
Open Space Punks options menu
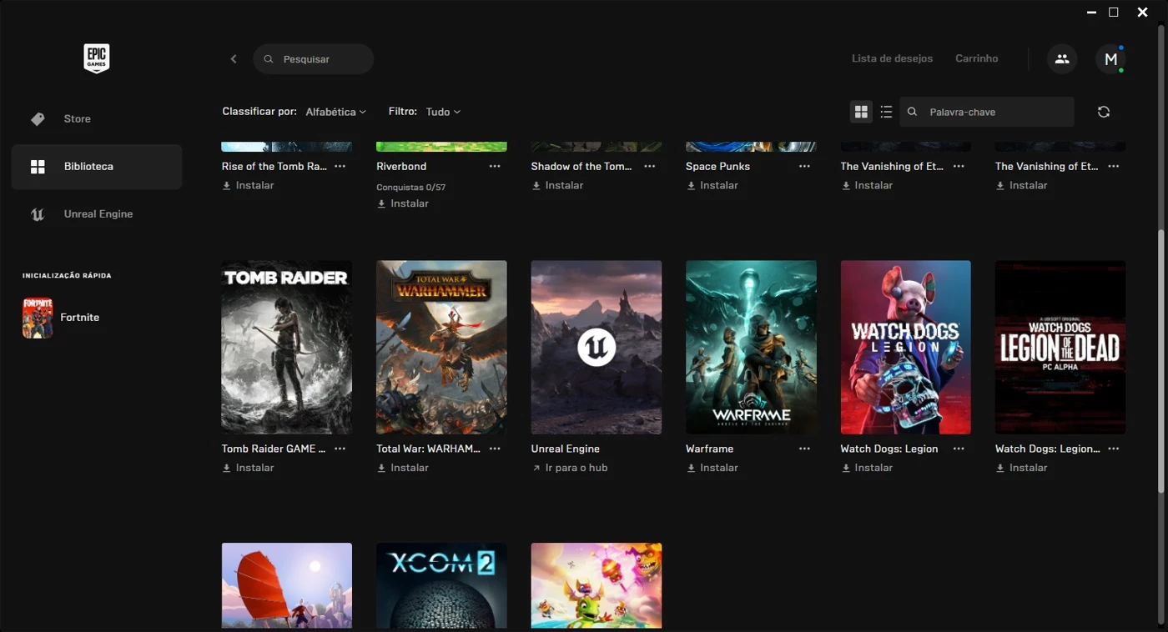coord(804,167)
